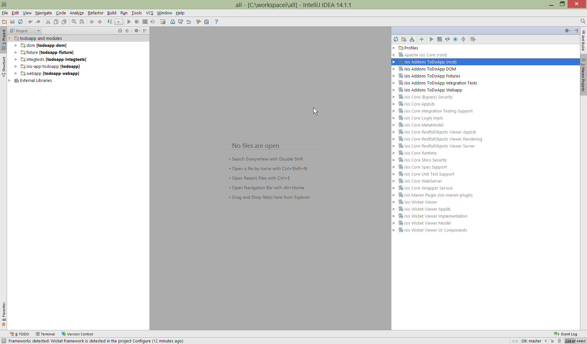Open the Refactor menu

[96, 13]
